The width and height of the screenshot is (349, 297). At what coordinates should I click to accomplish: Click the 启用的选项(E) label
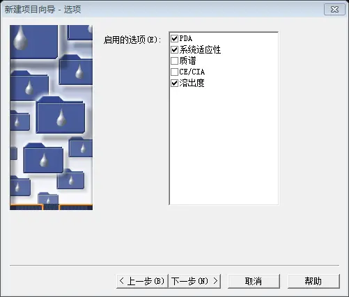coord(132,40)
